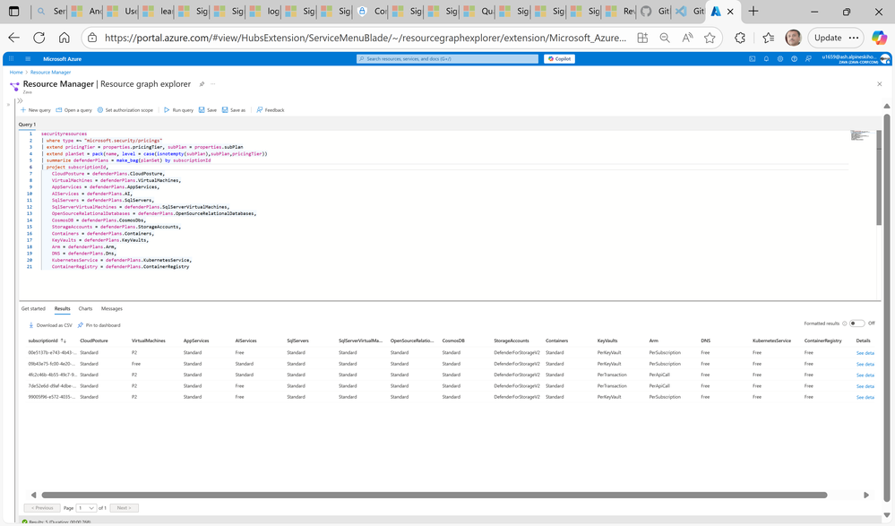The image size is (895, 526).
Task: Open Azure Help question mark icon
Action: point(794,59)
